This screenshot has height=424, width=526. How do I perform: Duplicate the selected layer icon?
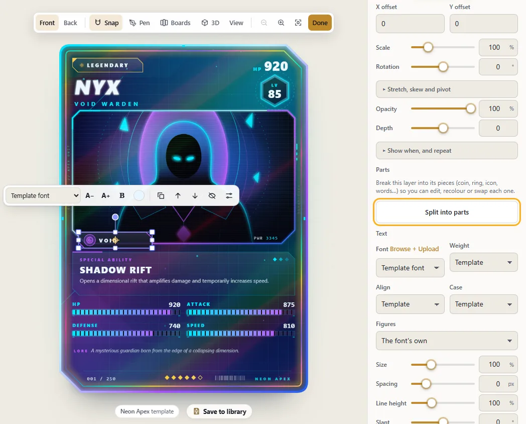point(161,196)
